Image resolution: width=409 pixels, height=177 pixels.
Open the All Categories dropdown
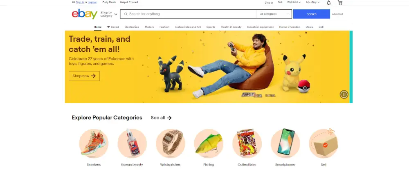coord(274,14)
